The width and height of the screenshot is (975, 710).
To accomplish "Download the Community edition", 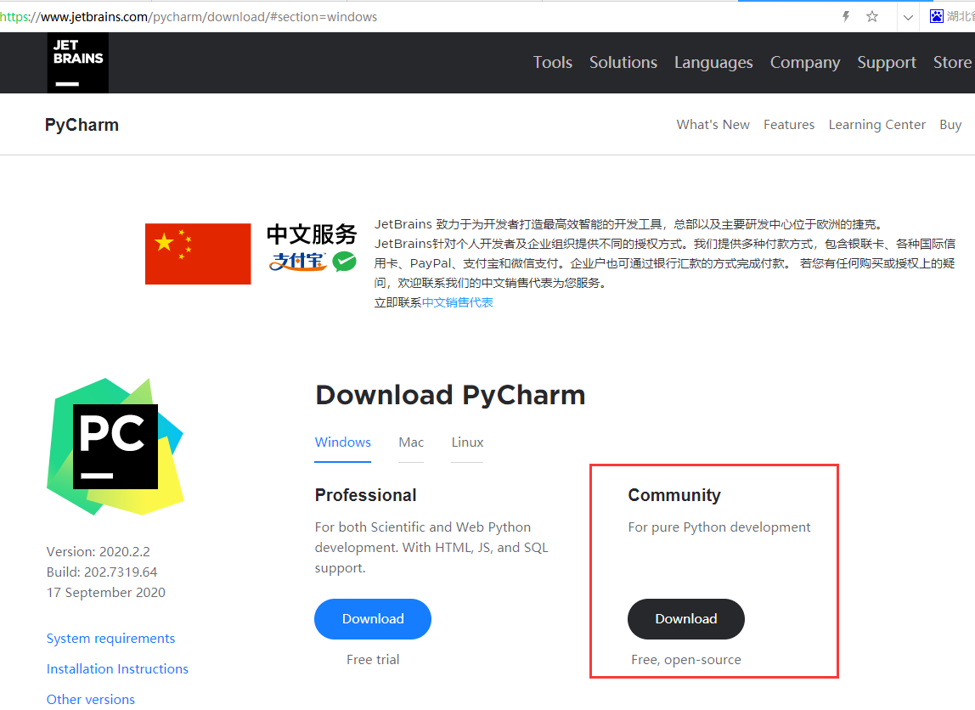I will coord(686,618).
